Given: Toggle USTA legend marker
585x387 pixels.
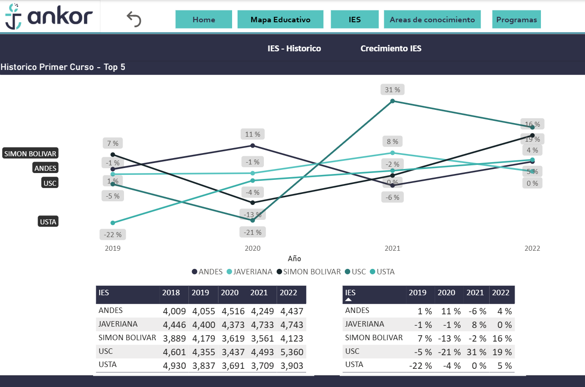Looking at the screenshot, I should [372, 272].
